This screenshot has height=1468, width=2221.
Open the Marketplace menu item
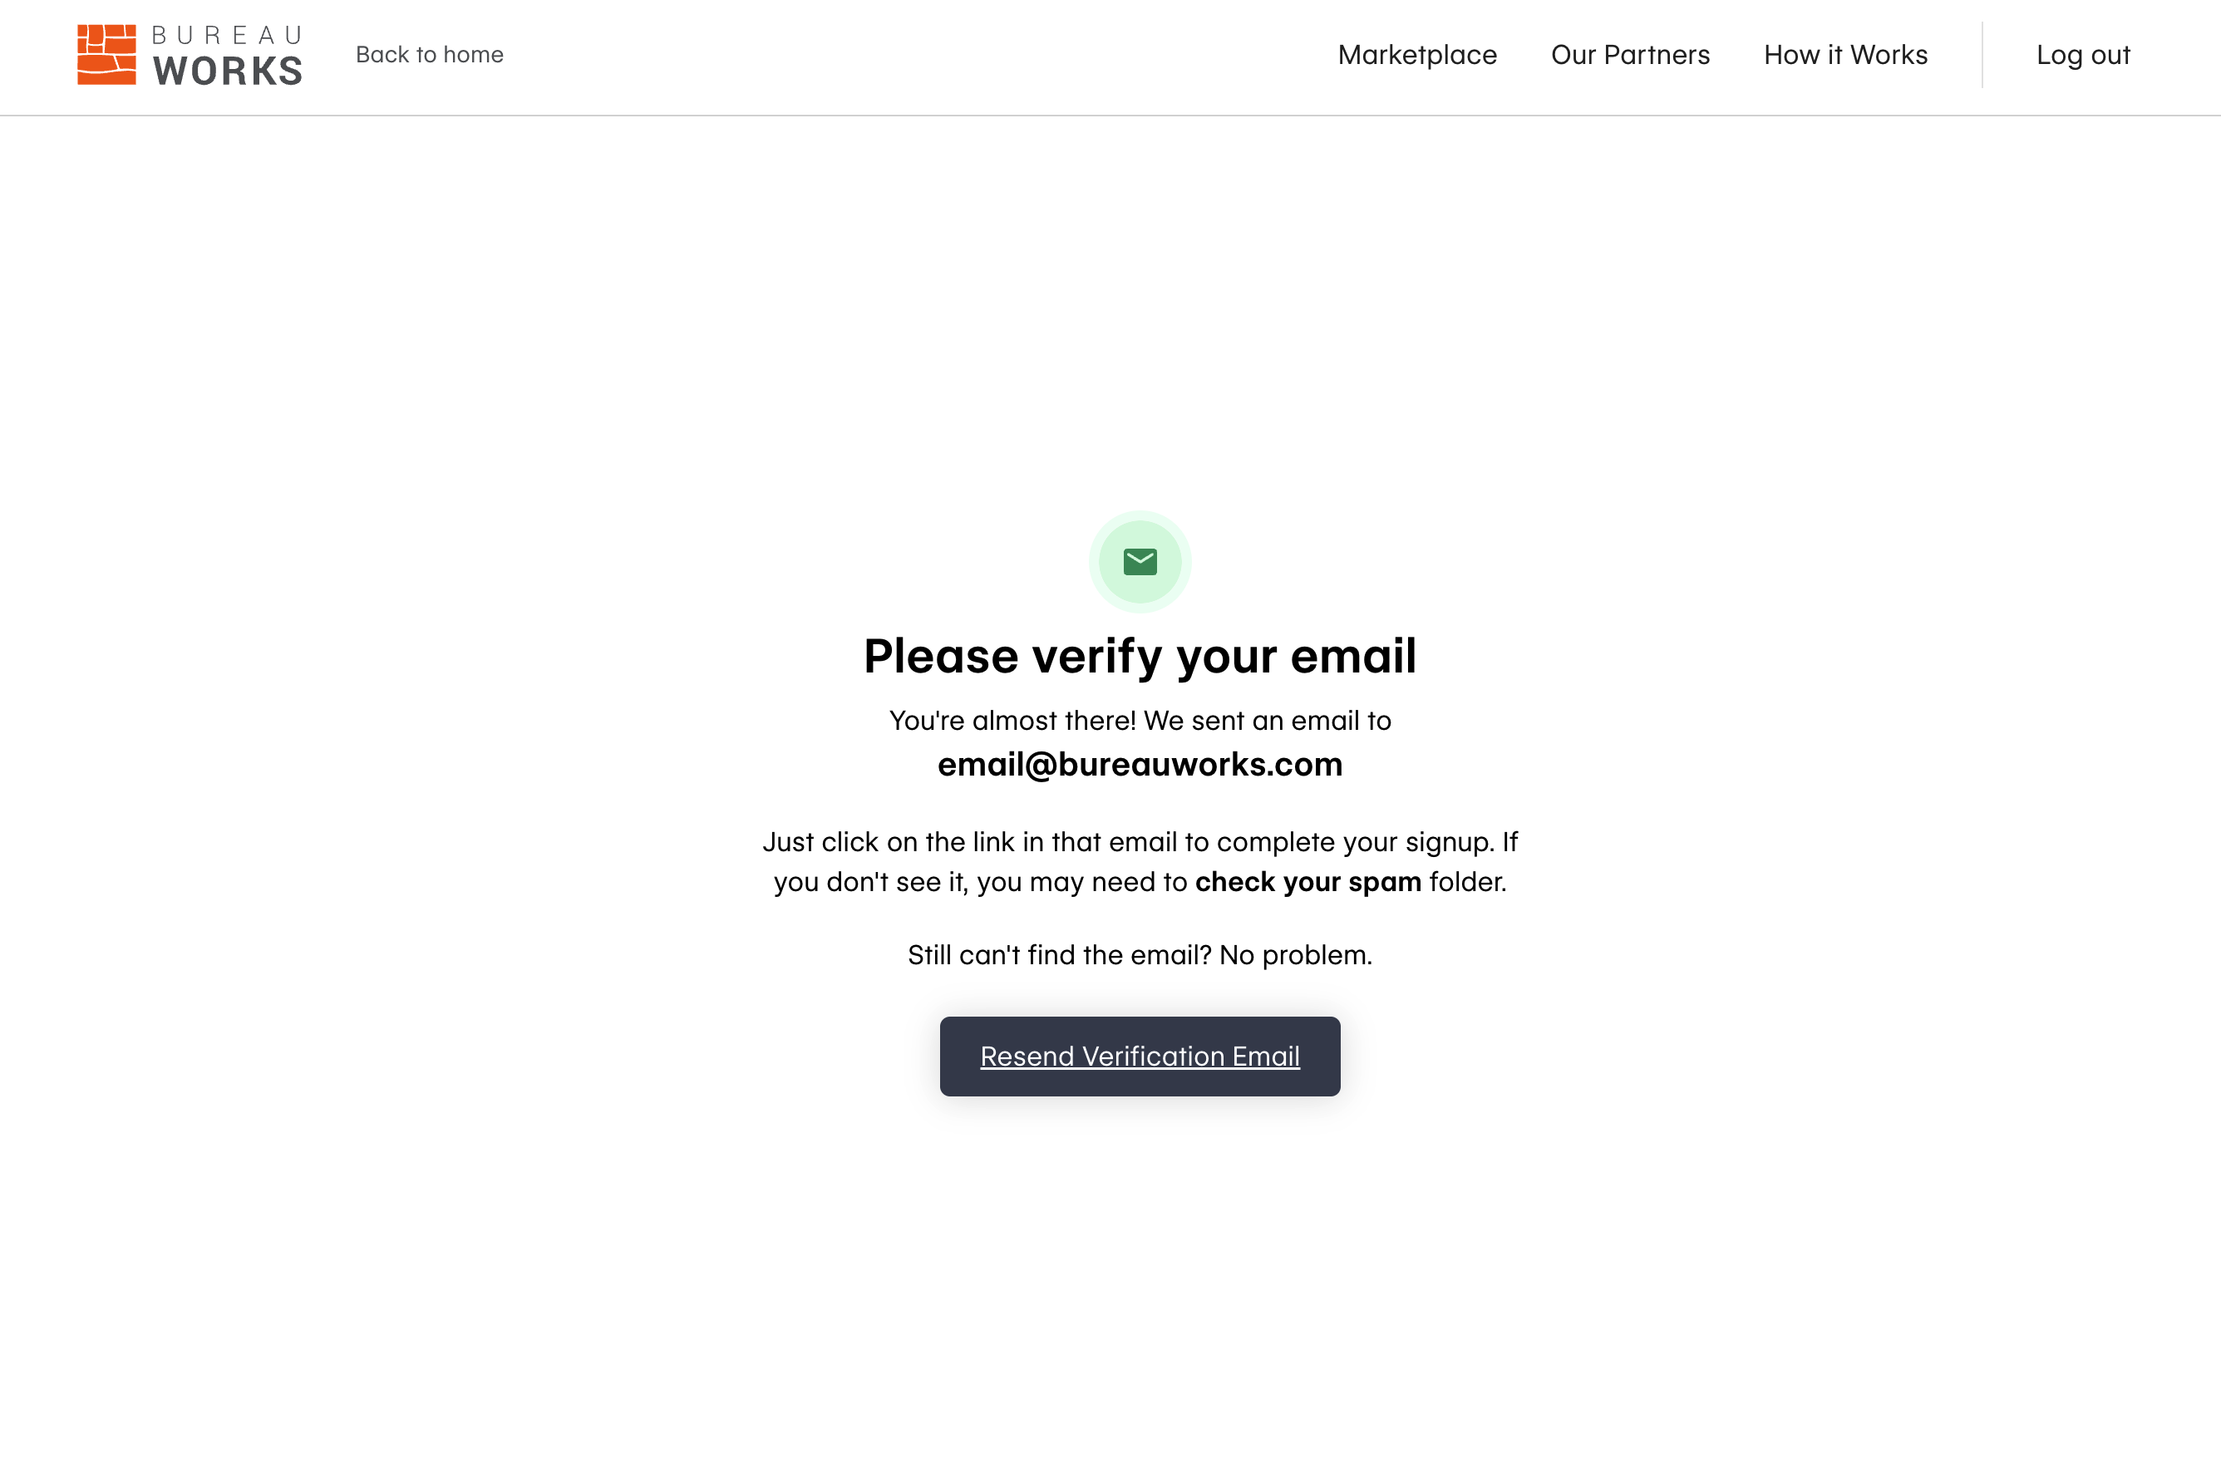(1417, 54)
